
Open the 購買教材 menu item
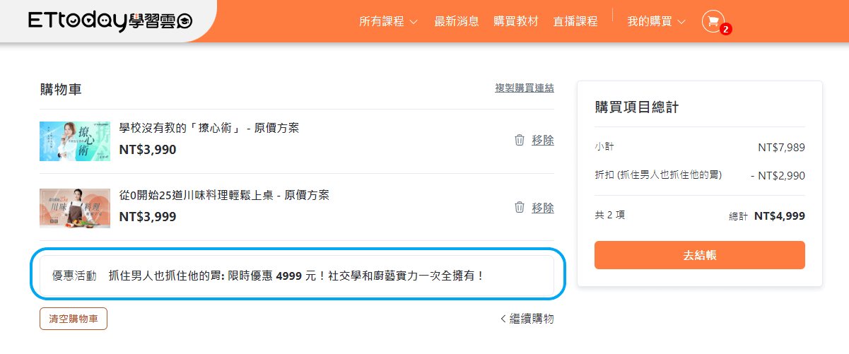pos(516,21)
